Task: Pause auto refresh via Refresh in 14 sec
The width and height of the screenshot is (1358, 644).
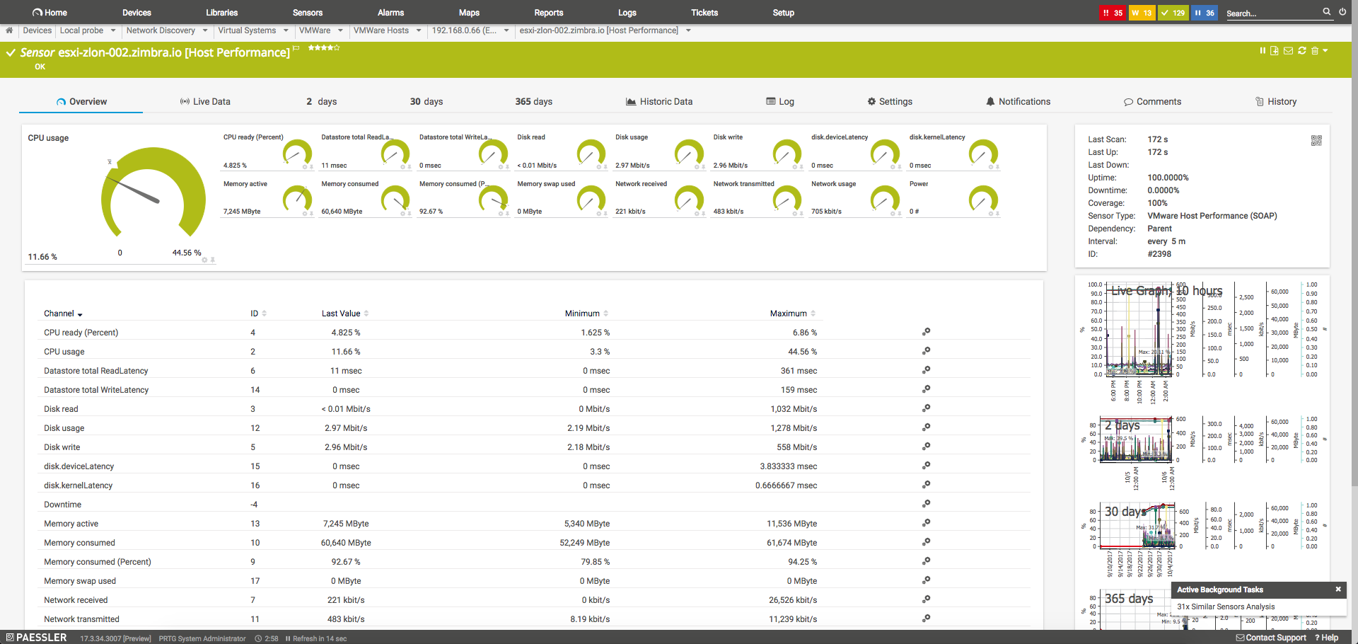Action: click(x=316, y=638)
